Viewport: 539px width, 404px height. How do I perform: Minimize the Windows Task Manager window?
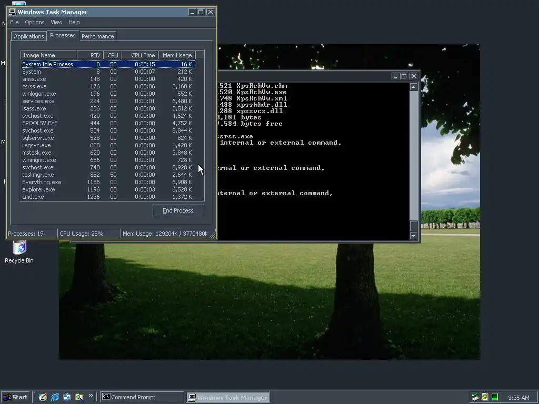point(192,12)
